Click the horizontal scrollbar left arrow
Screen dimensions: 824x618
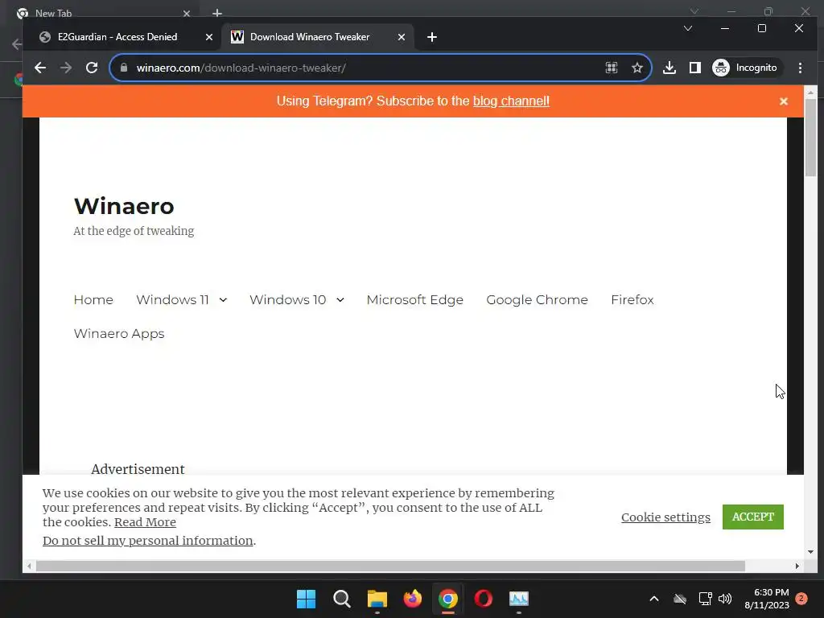[x=28, y=566]
